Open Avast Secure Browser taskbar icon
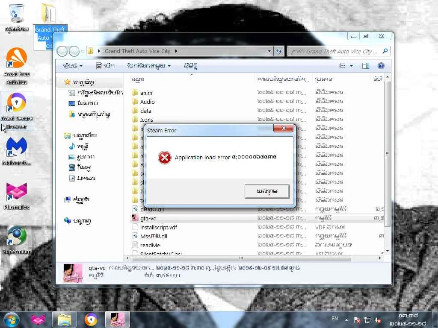The width and height of the screenshot is (438, 328). pos(91,319)
